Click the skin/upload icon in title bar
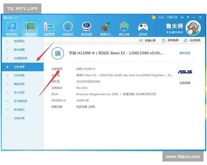 182,17
